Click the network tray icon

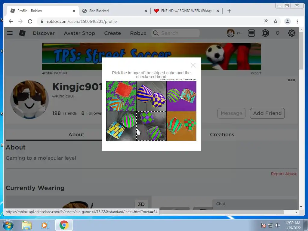click(x=270, y=225)
